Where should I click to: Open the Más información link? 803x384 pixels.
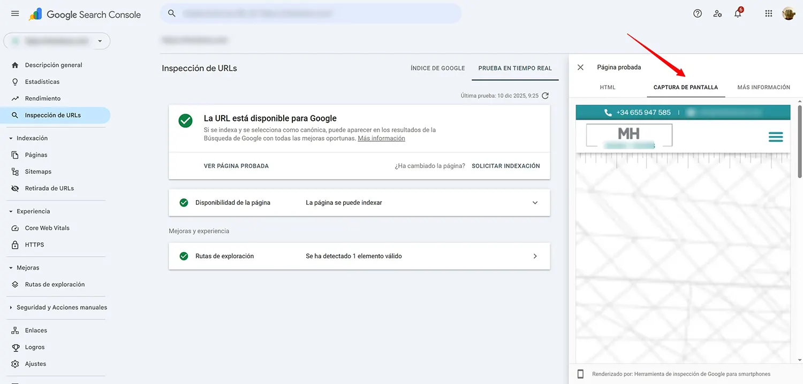pyautogui.click(x=381, y=138)
